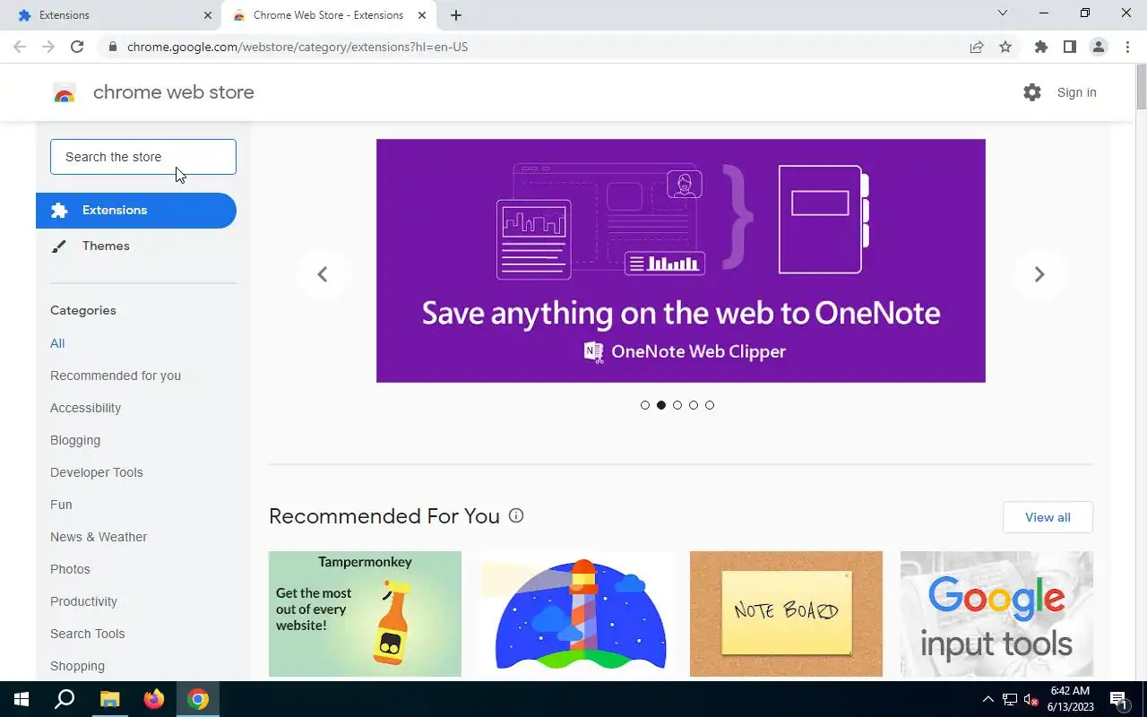1147x717 pixels.
Task: Open the Google input tools card
Action: pyautogui.click(x=996, y=614)
